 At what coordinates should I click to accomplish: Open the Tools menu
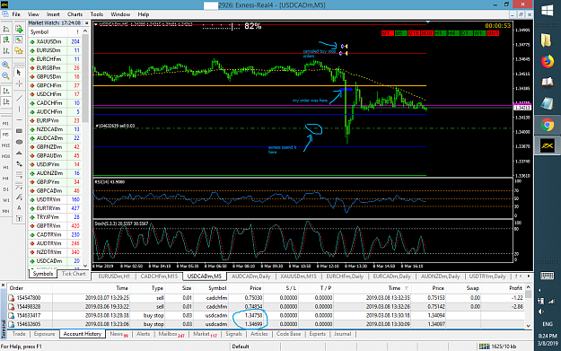click(x=97, y=14)
